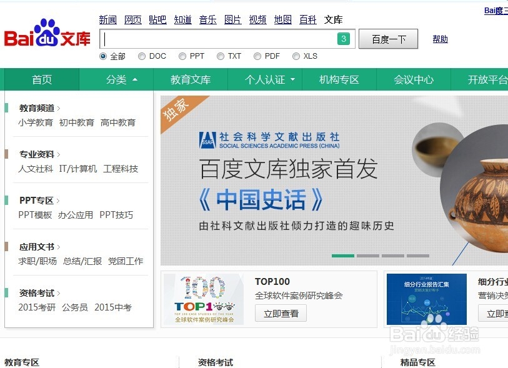Viewport: 508px width, 368px height.
Task: Go to the 贴吧 top link
Action: point(158,20)
